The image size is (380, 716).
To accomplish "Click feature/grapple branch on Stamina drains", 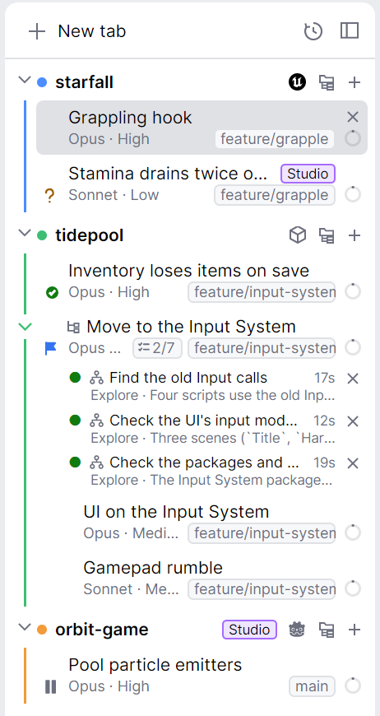I will tap(275, 195).
